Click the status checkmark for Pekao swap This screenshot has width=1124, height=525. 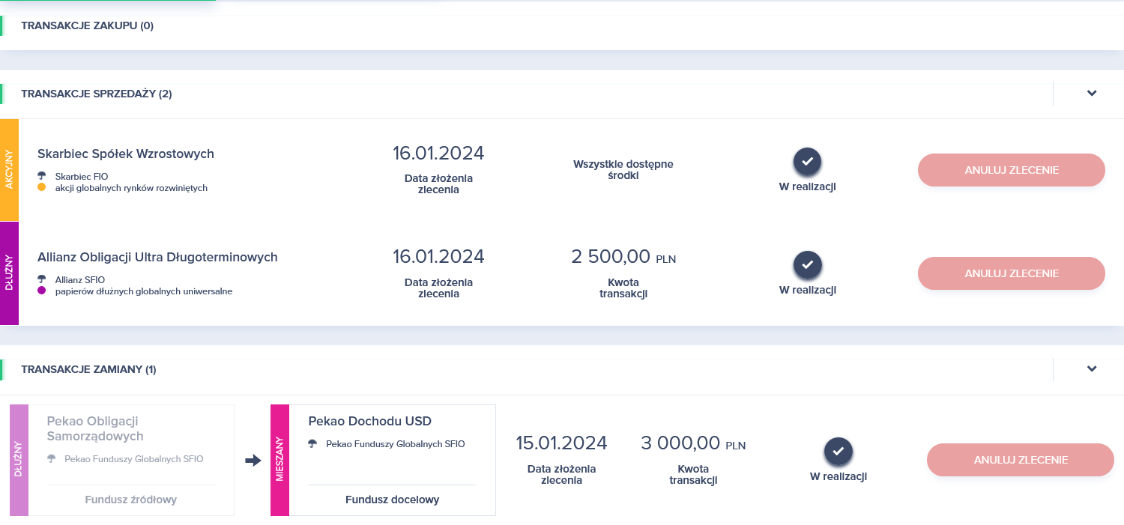[x=839, y=452]
